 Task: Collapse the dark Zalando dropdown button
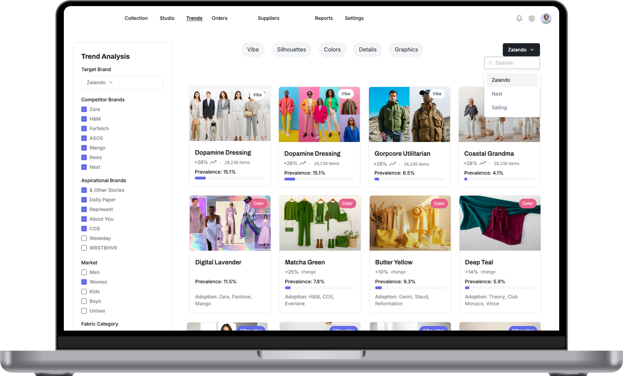[521, 50]
